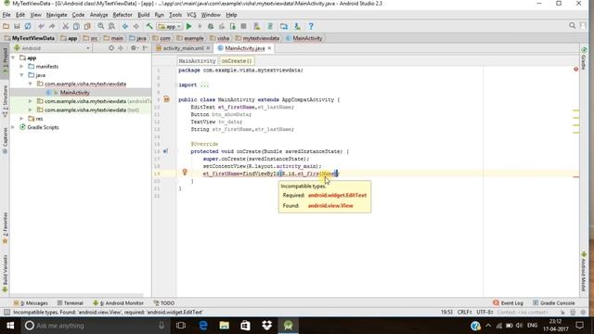
Task: Toggle the Captures side panel
Action: click(x=5, y=140)
